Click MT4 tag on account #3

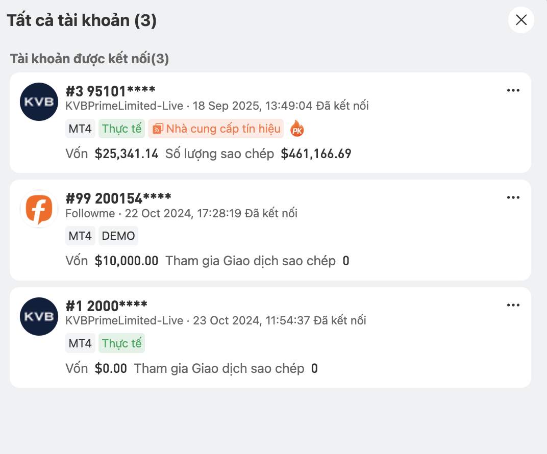[81, 129]
